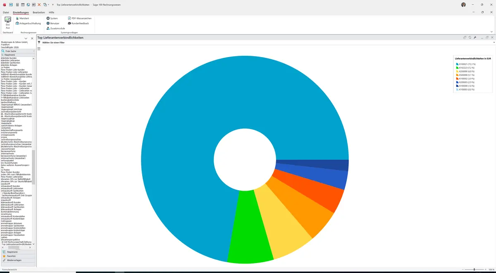Open PDF-Wasserzeichen settings

[x=79, y=18]
